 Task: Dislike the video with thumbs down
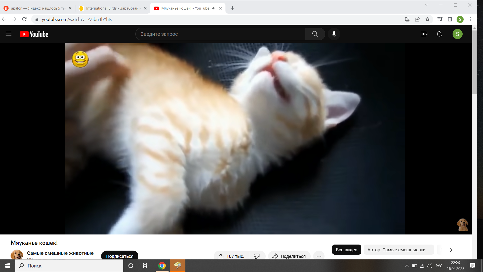(257, 256)
